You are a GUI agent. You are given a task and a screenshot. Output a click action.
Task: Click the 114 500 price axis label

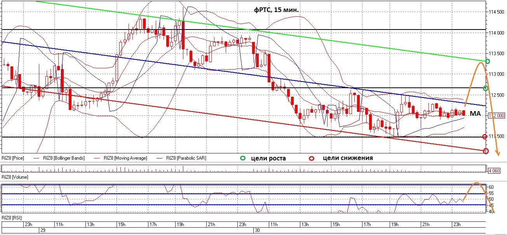pos(497,12)
